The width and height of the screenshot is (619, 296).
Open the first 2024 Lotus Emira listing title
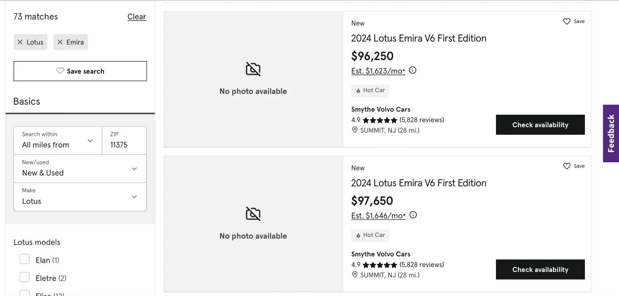[419, 38]
